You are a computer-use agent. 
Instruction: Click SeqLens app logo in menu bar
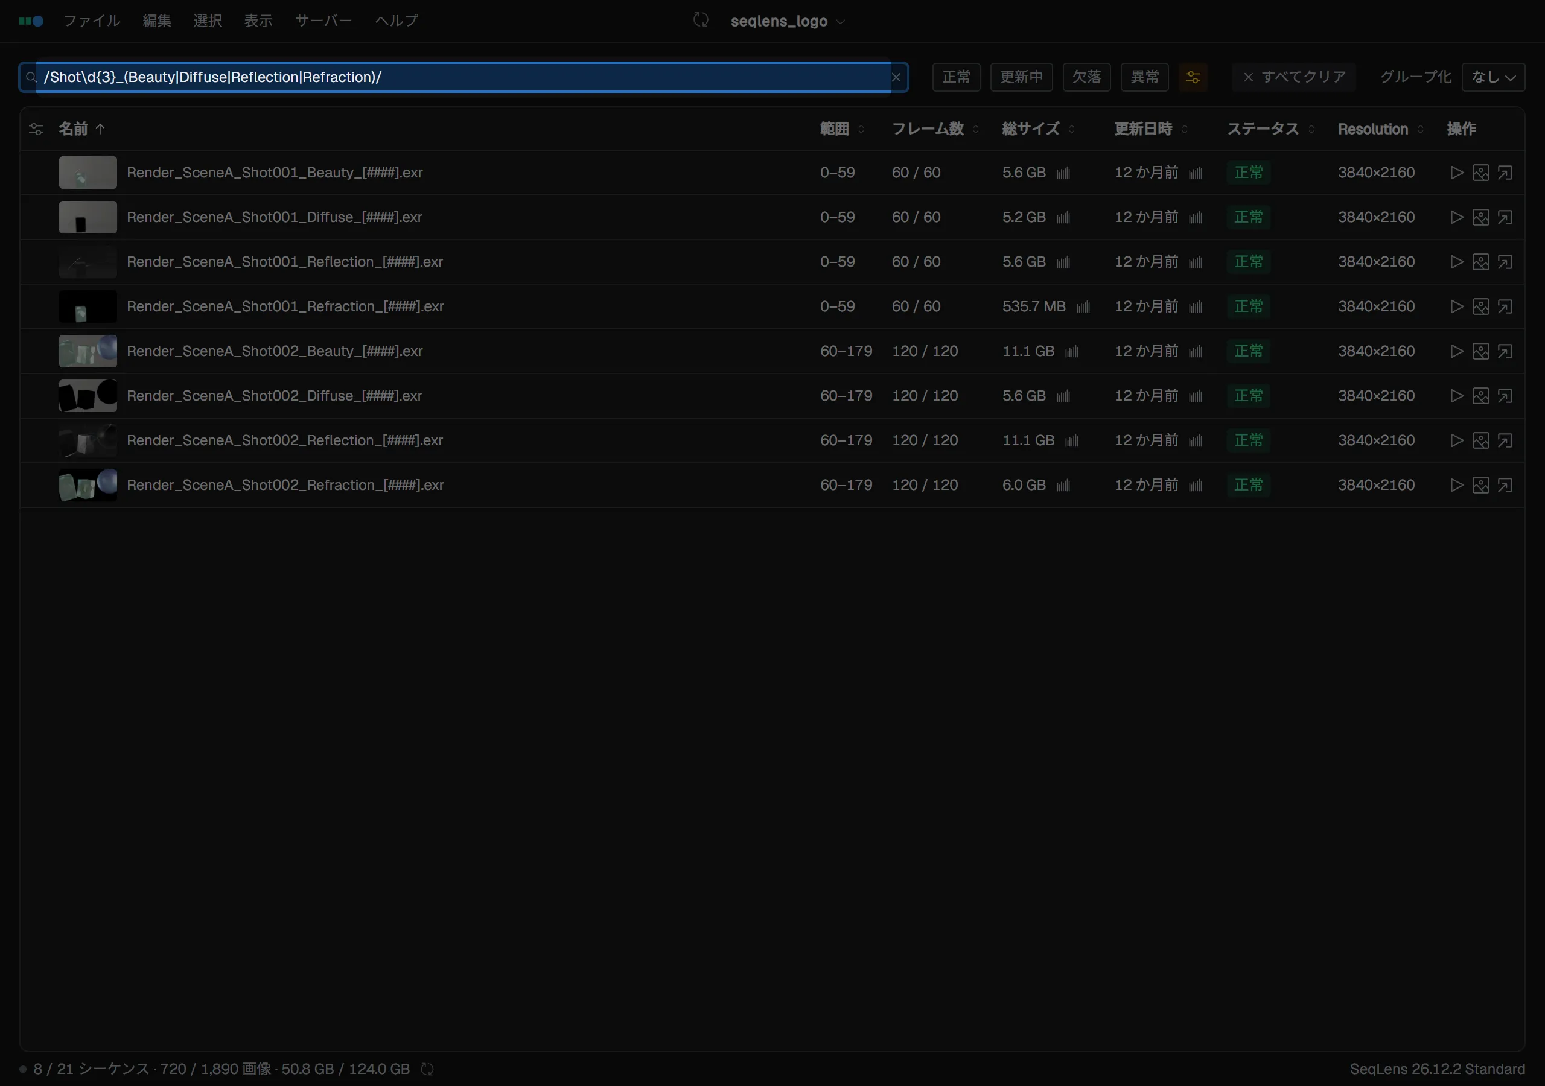31,21
